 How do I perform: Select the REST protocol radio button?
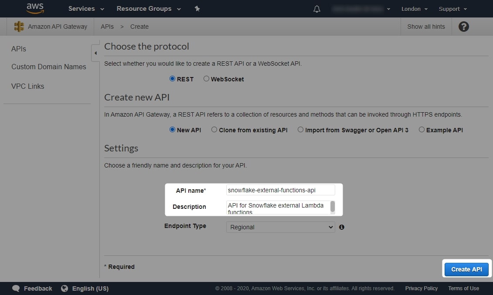172,78
